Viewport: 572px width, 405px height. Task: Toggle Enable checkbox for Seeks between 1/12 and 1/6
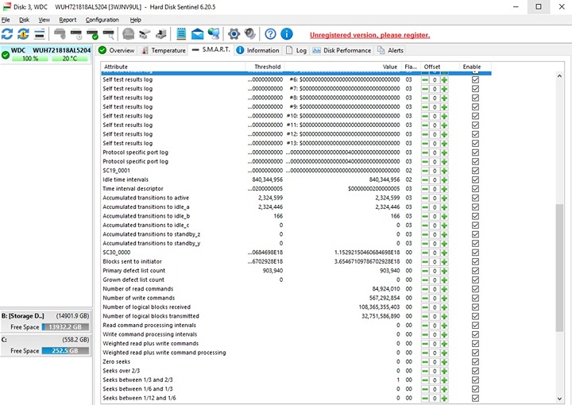pyautogui.click(x=475, y=398)
